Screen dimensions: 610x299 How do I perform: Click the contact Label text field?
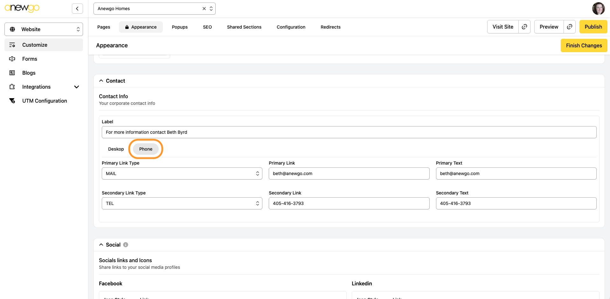click(x=349, y=132)
